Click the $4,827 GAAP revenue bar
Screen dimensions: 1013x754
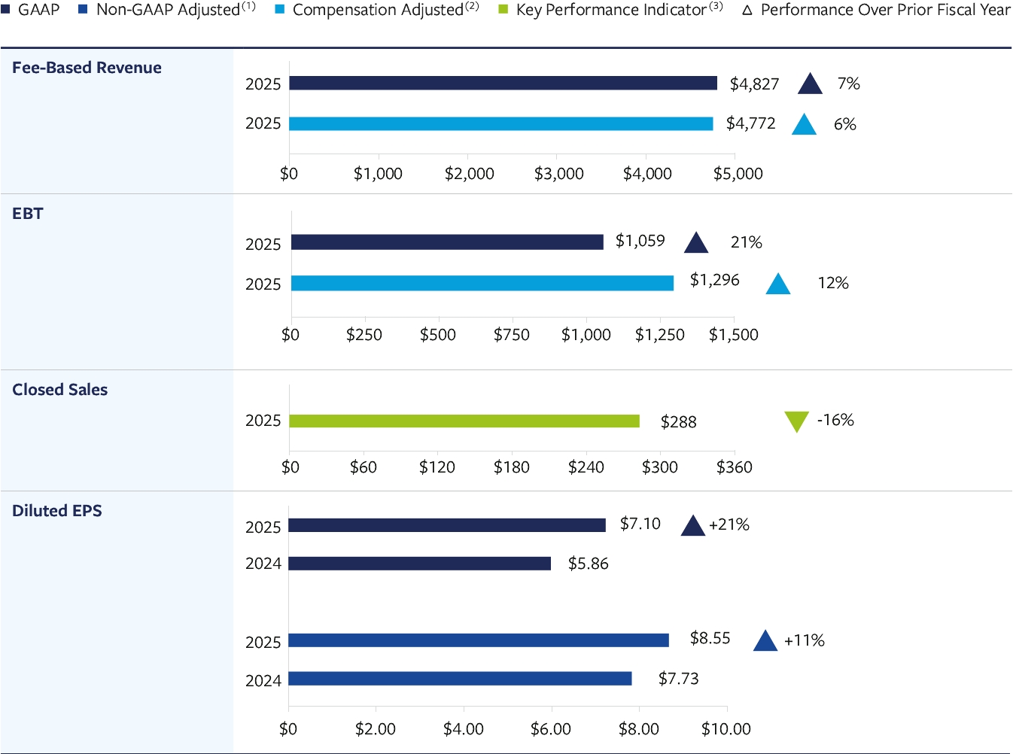point(503,84)
